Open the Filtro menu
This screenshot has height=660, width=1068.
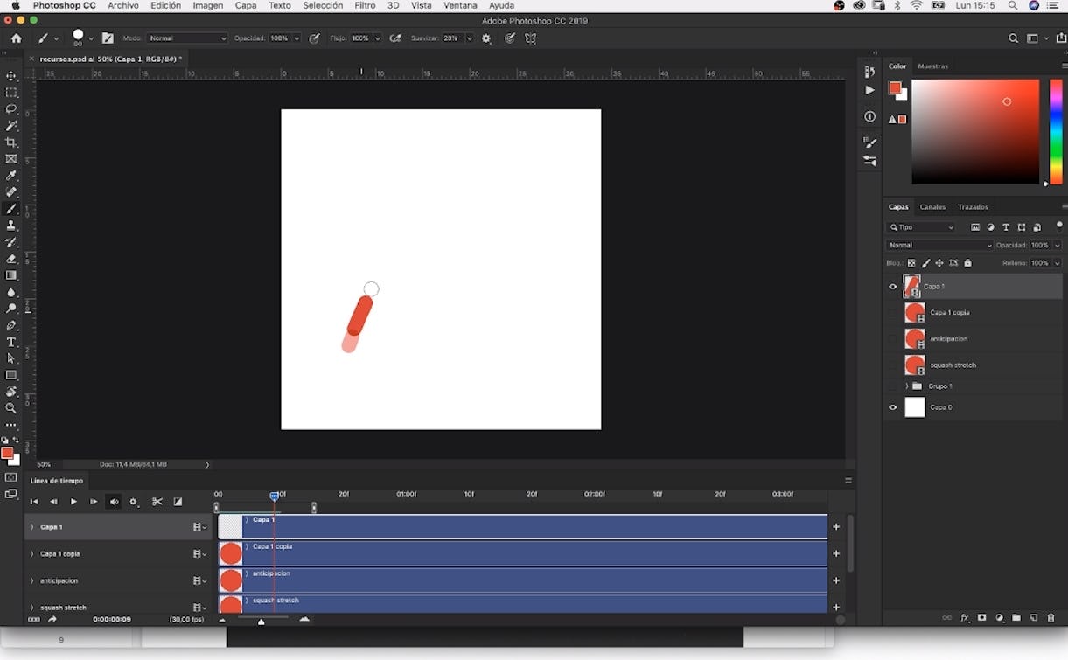pyautogui.click(x=365, y=5)
